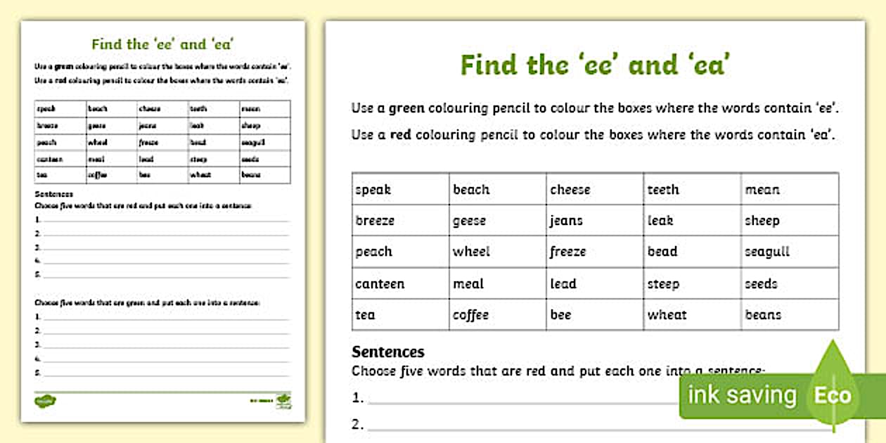Image resolution: width=886 pixels, height=443 pixels.
Task: Click the bold word 'green' in the large instructions
Action: click(408, 109)
